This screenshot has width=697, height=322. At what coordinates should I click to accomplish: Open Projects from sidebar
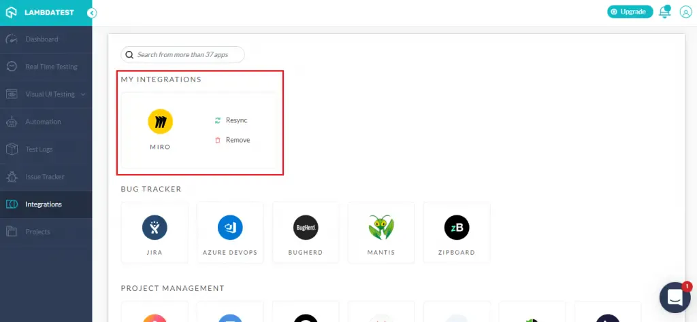point(46,232)
